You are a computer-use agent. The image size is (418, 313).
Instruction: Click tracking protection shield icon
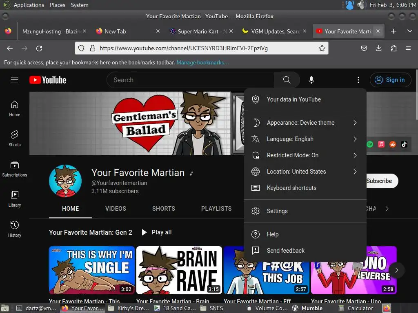(x=81, y=48)
